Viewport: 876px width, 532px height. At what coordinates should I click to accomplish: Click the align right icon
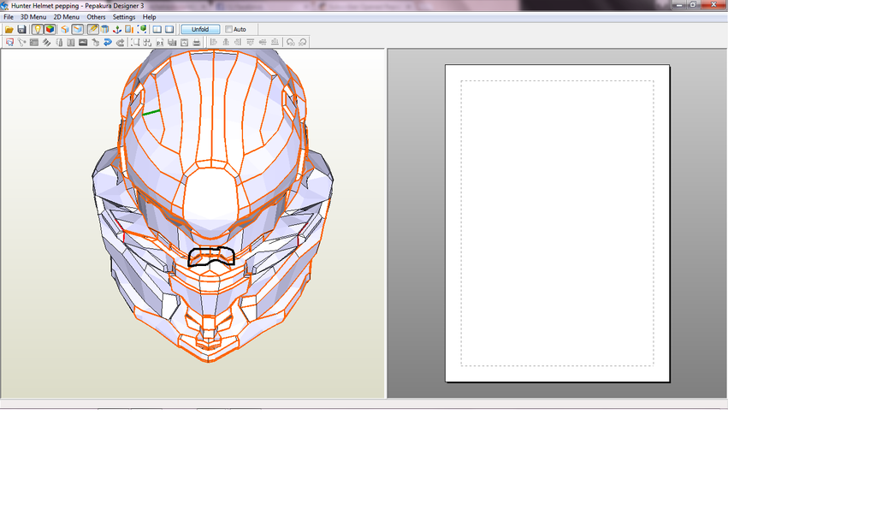[238, 43]
